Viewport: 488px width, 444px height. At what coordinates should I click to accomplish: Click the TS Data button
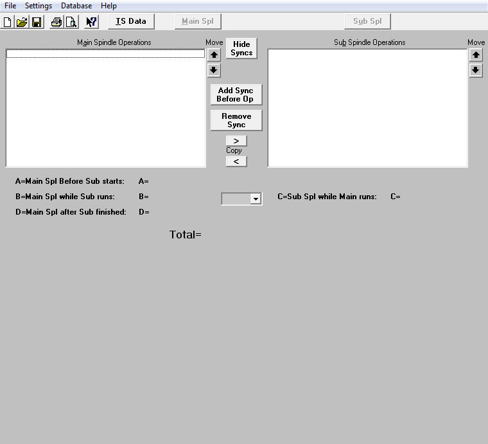(x=131, y=21)
